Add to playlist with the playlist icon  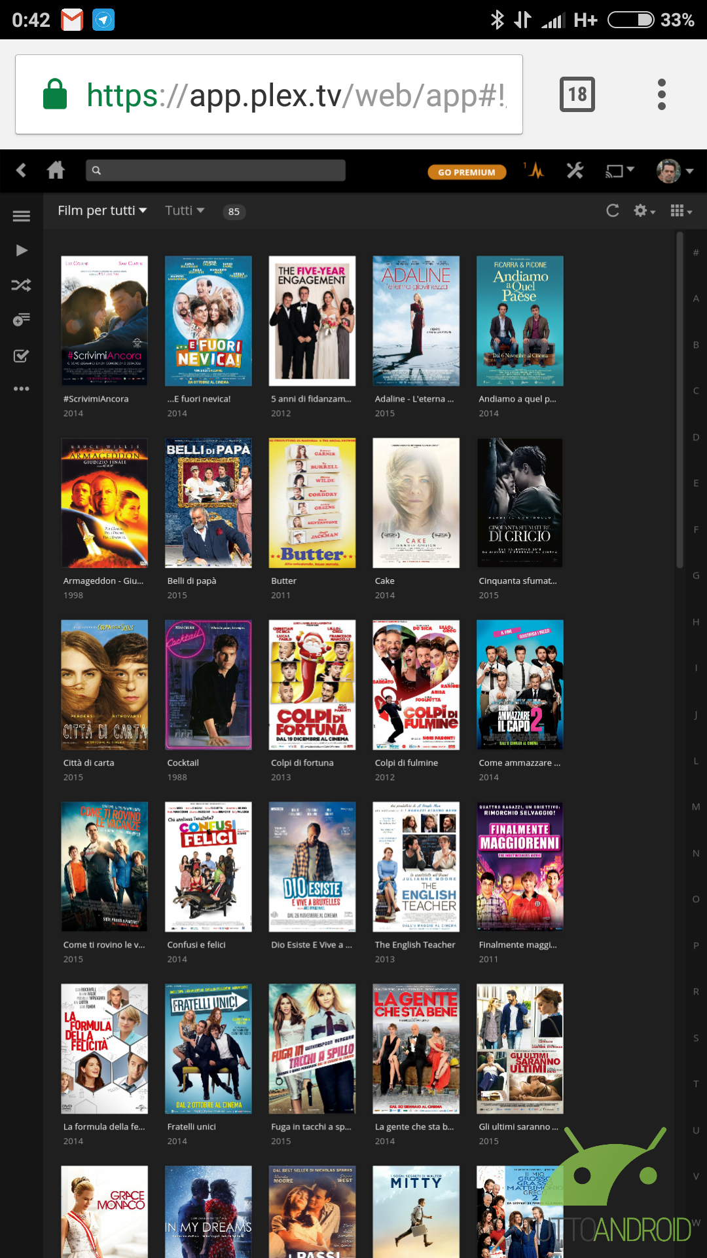[x=22, y=320]
